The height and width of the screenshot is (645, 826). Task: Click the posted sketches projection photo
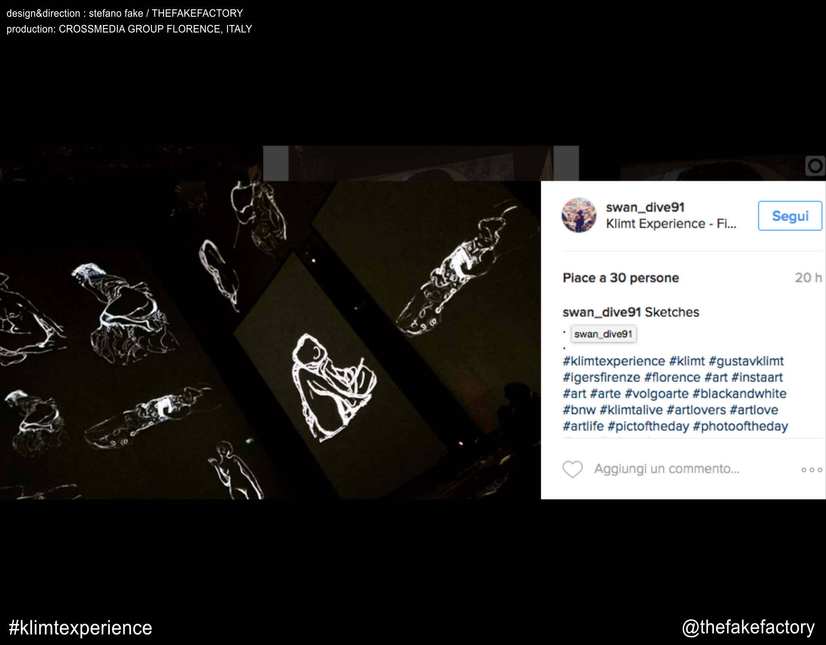pyautogui.click(x=270, y=340)
